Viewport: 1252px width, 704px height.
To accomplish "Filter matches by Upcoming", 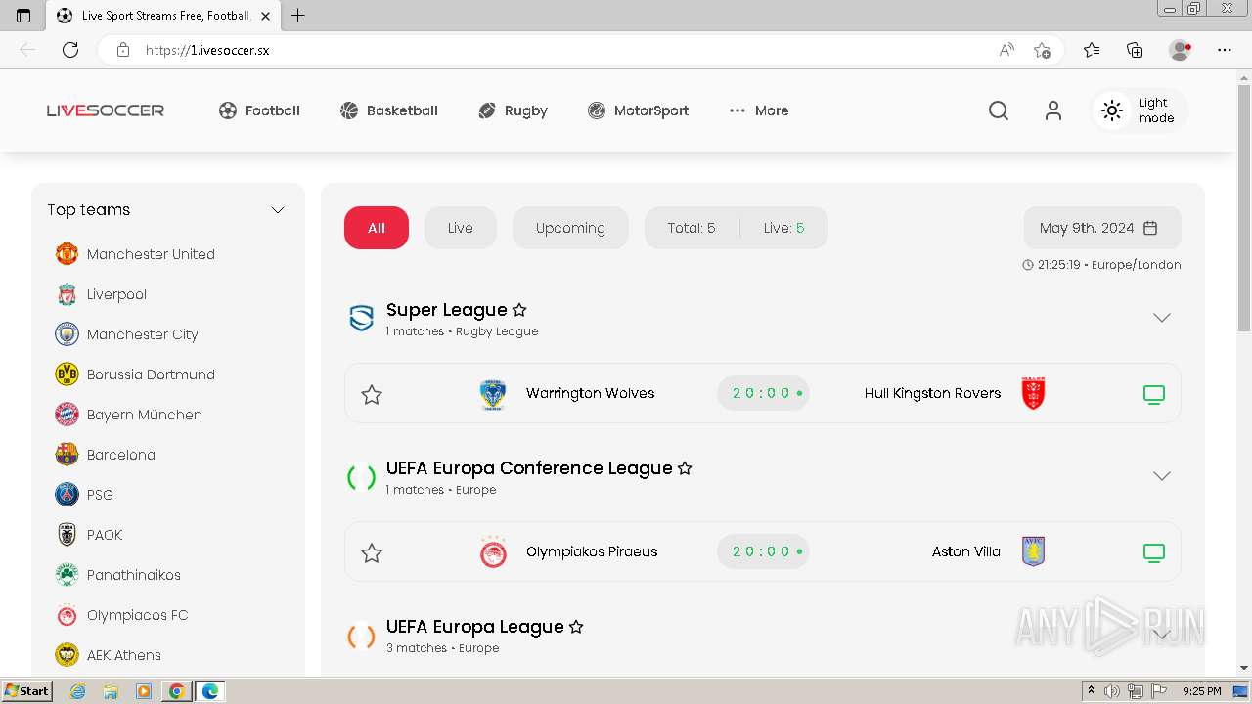I will [570, 228].
